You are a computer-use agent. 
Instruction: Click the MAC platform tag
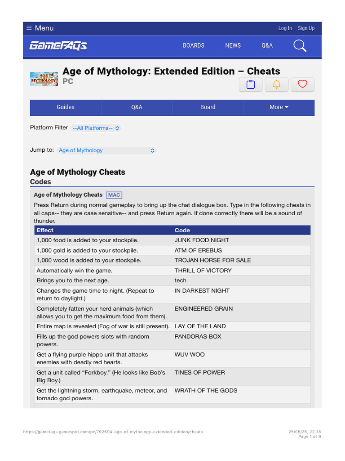(114, 195)
